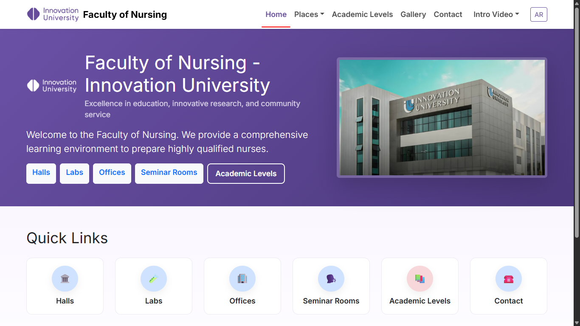Click the Innovation University logo in navbar
580x326 pixels.
tap(53, 14)
